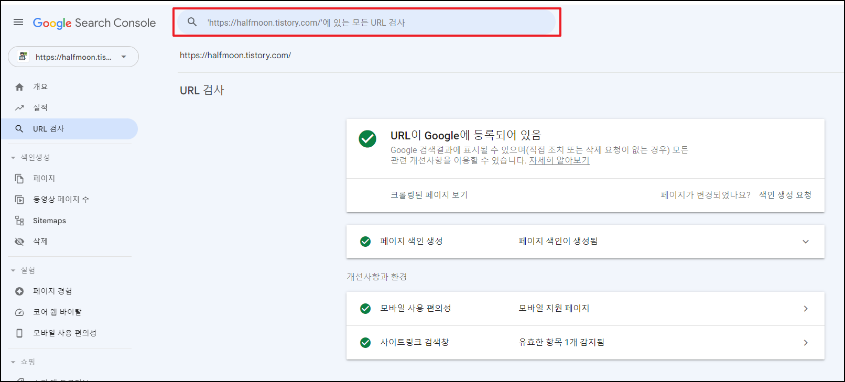
Task: Click the halfmoon property site icon
Action: pos(23,56)
